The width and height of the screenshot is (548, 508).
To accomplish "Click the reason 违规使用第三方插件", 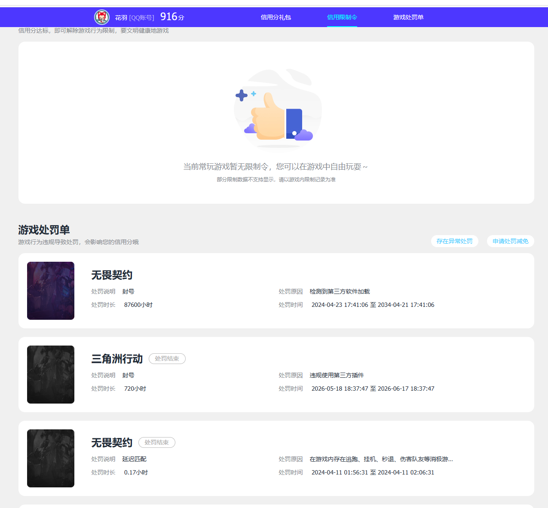I will point(337,375).
